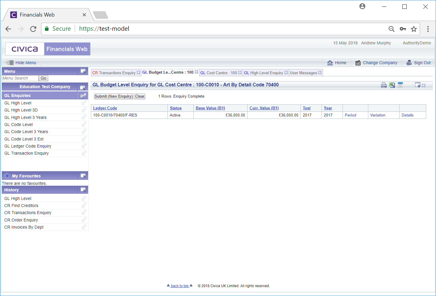Image resolution: width=436 pixels, height=296 pixels.
Task: Print the GL Budget Level Enquiry results
Action: pos(384,85)
